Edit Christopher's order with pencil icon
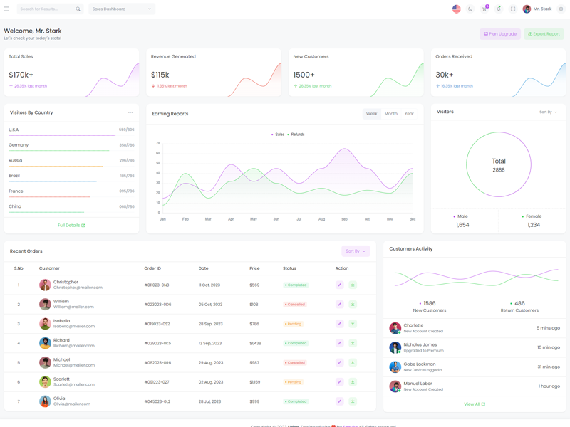The image size is (570, 427). (x=340, y=285)
